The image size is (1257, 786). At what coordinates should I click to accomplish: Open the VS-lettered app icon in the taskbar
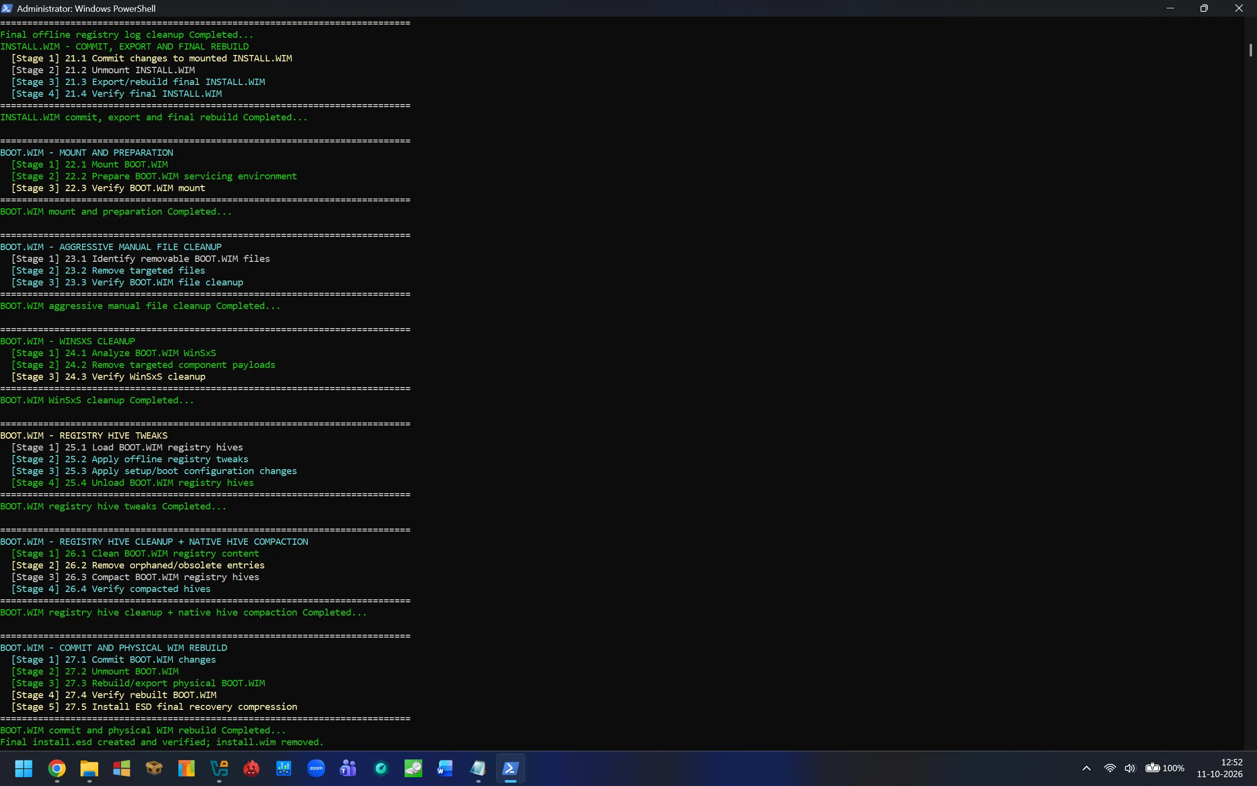(x=219, y=768)
